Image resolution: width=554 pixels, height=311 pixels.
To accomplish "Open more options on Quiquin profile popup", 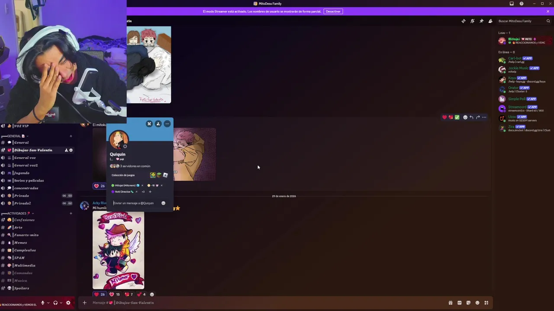I will [167, 124].
